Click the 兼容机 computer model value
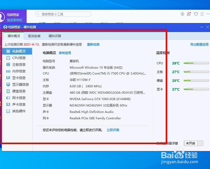 coord(74,61)
